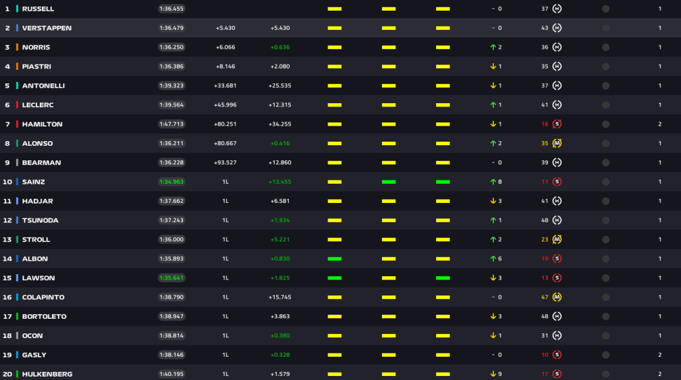
Task: Click Hamilton's red soft tyre icon
Action: tap(557, 124)
